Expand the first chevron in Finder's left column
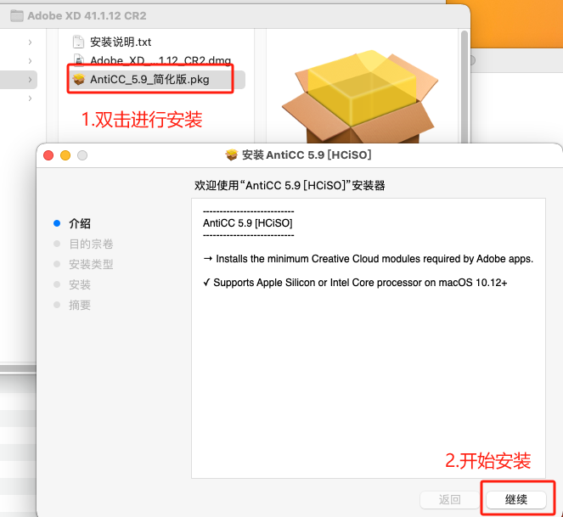Screen dimensions: 563x517 point(31,42)
